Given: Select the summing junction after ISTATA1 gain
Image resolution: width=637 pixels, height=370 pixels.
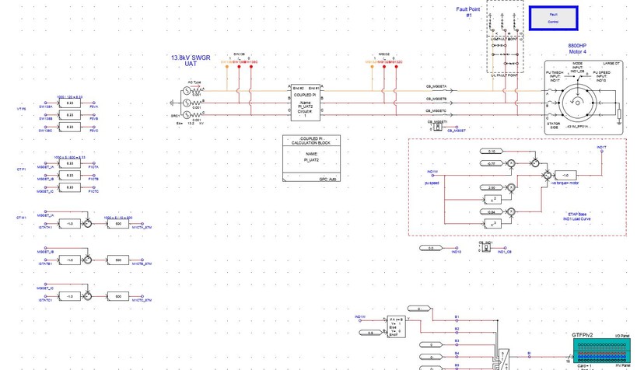Looking at the screenshot, I should (x=88, y=224).
